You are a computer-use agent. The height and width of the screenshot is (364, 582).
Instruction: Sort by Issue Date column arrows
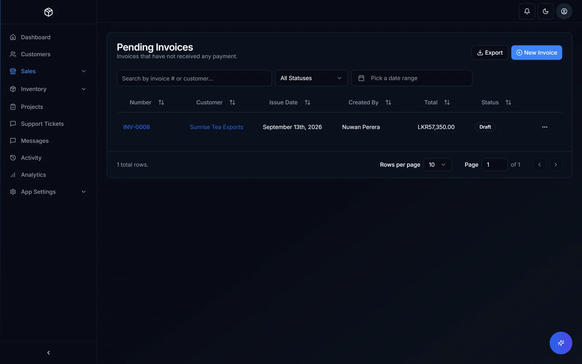click(307, 103)
